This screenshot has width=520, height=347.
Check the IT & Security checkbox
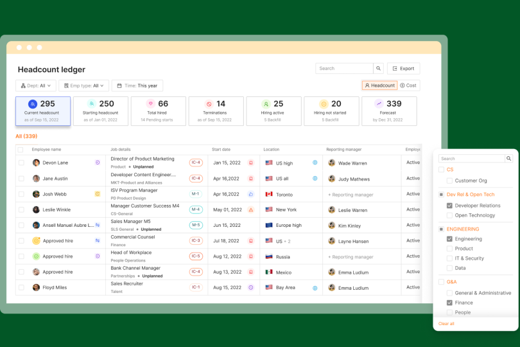tap(449, 258)
